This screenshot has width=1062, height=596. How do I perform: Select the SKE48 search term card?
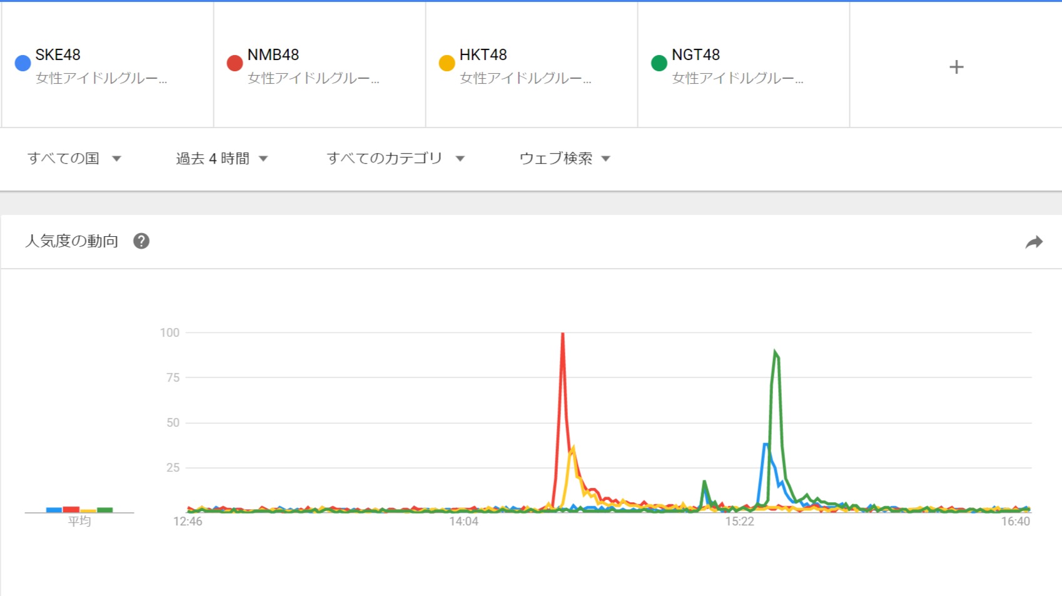click(108, 65)
